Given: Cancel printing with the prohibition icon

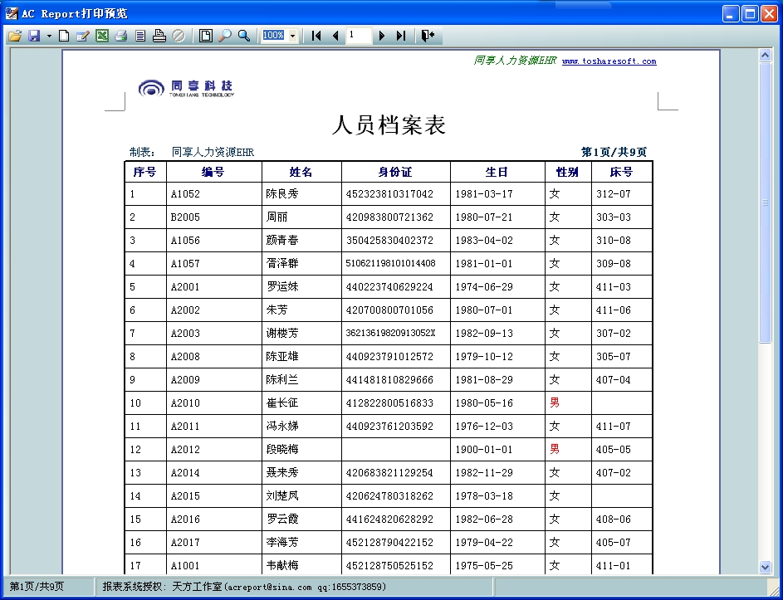Looking at the screenshot, I should coord(180,36).
